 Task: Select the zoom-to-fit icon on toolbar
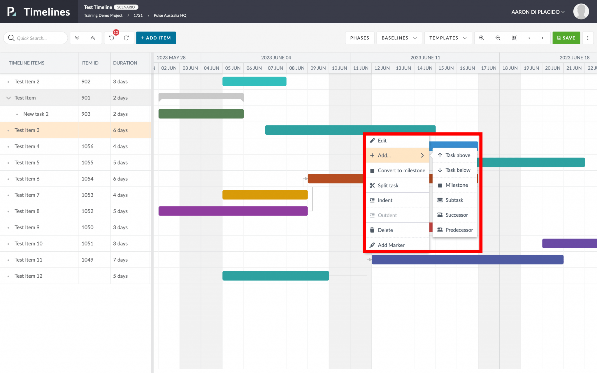(x=514, y=38)
